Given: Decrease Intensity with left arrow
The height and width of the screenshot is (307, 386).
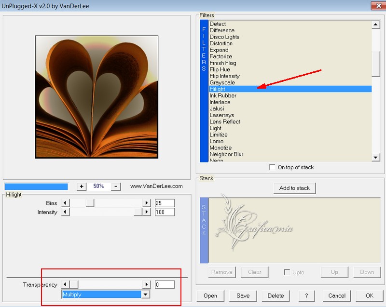Looking at the screenshot, I should (65, 212).
